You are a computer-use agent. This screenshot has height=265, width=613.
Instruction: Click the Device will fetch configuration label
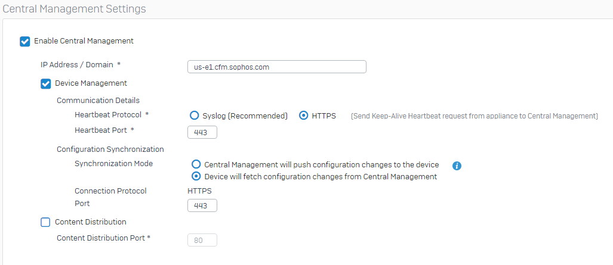click(x=321, y=176)
